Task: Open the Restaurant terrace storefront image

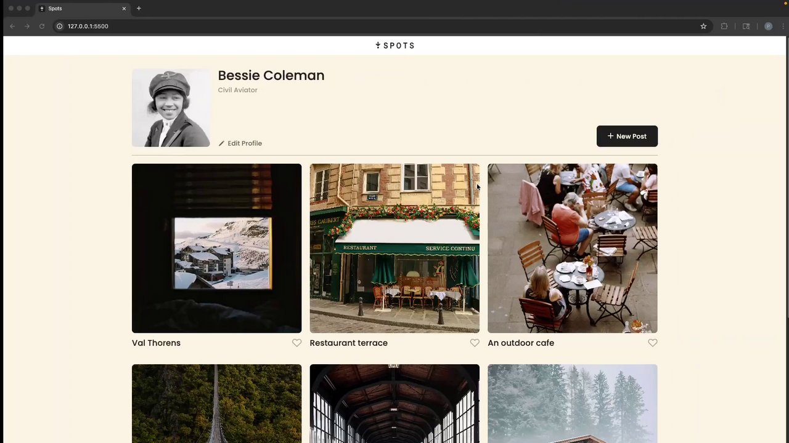Action: (394, 249)
